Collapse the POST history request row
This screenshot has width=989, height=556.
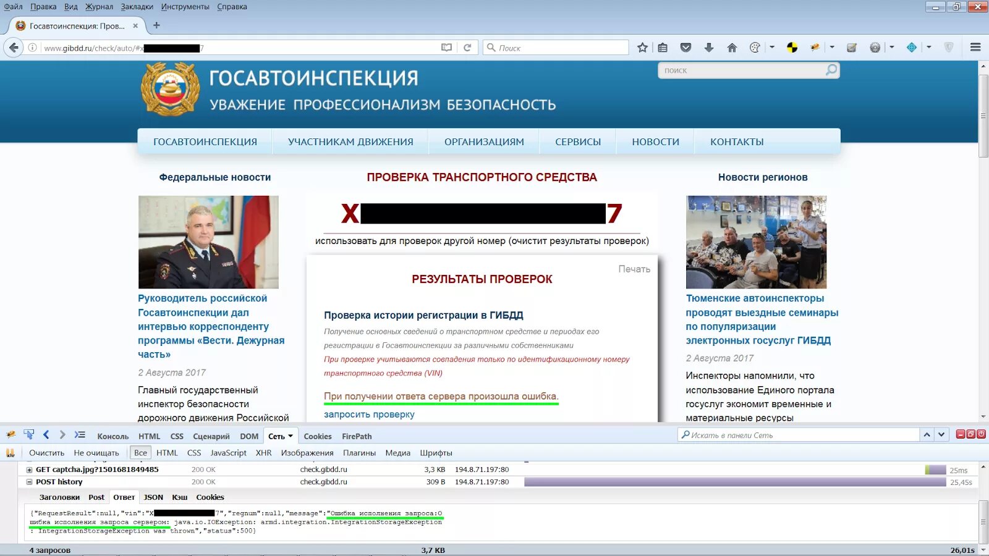click(29, 482)
